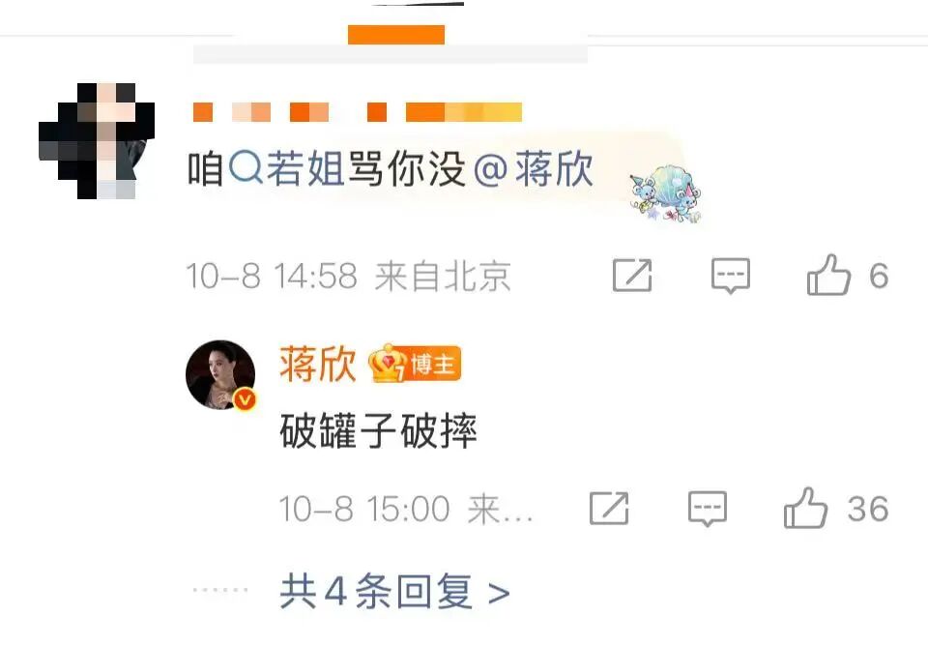Expand the 共4条回复 replies thread

(394, 591)
